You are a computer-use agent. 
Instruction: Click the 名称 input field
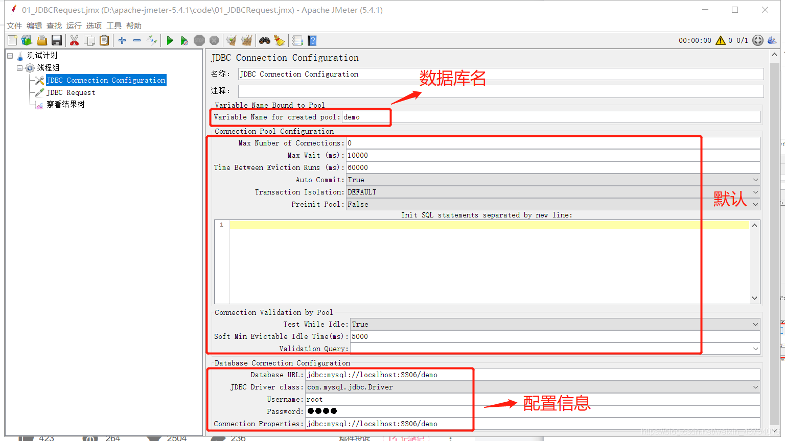coord(501,74)
